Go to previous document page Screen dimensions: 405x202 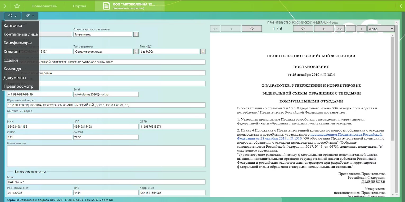click(x=231, y=29)
